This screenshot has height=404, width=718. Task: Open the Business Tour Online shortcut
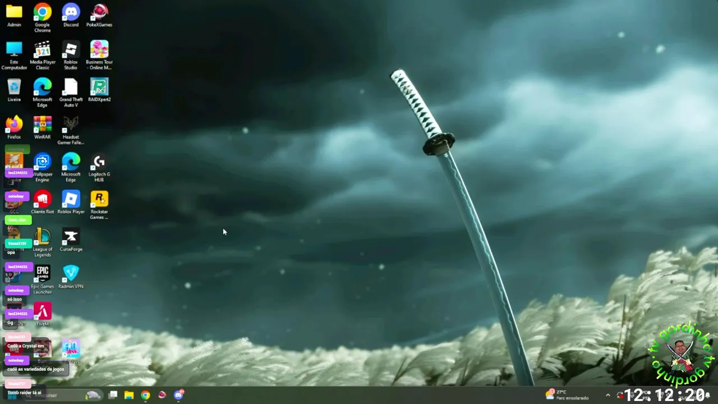click(x=99, y=56)
